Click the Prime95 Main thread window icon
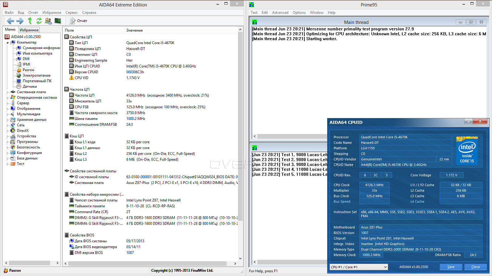The height and width of the screenshot is (276, 492). coord(255,22)
